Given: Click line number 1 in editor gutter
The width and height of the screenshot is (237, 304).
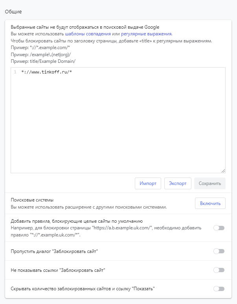Looking at the screenshot, I should (x=15, y=72).
